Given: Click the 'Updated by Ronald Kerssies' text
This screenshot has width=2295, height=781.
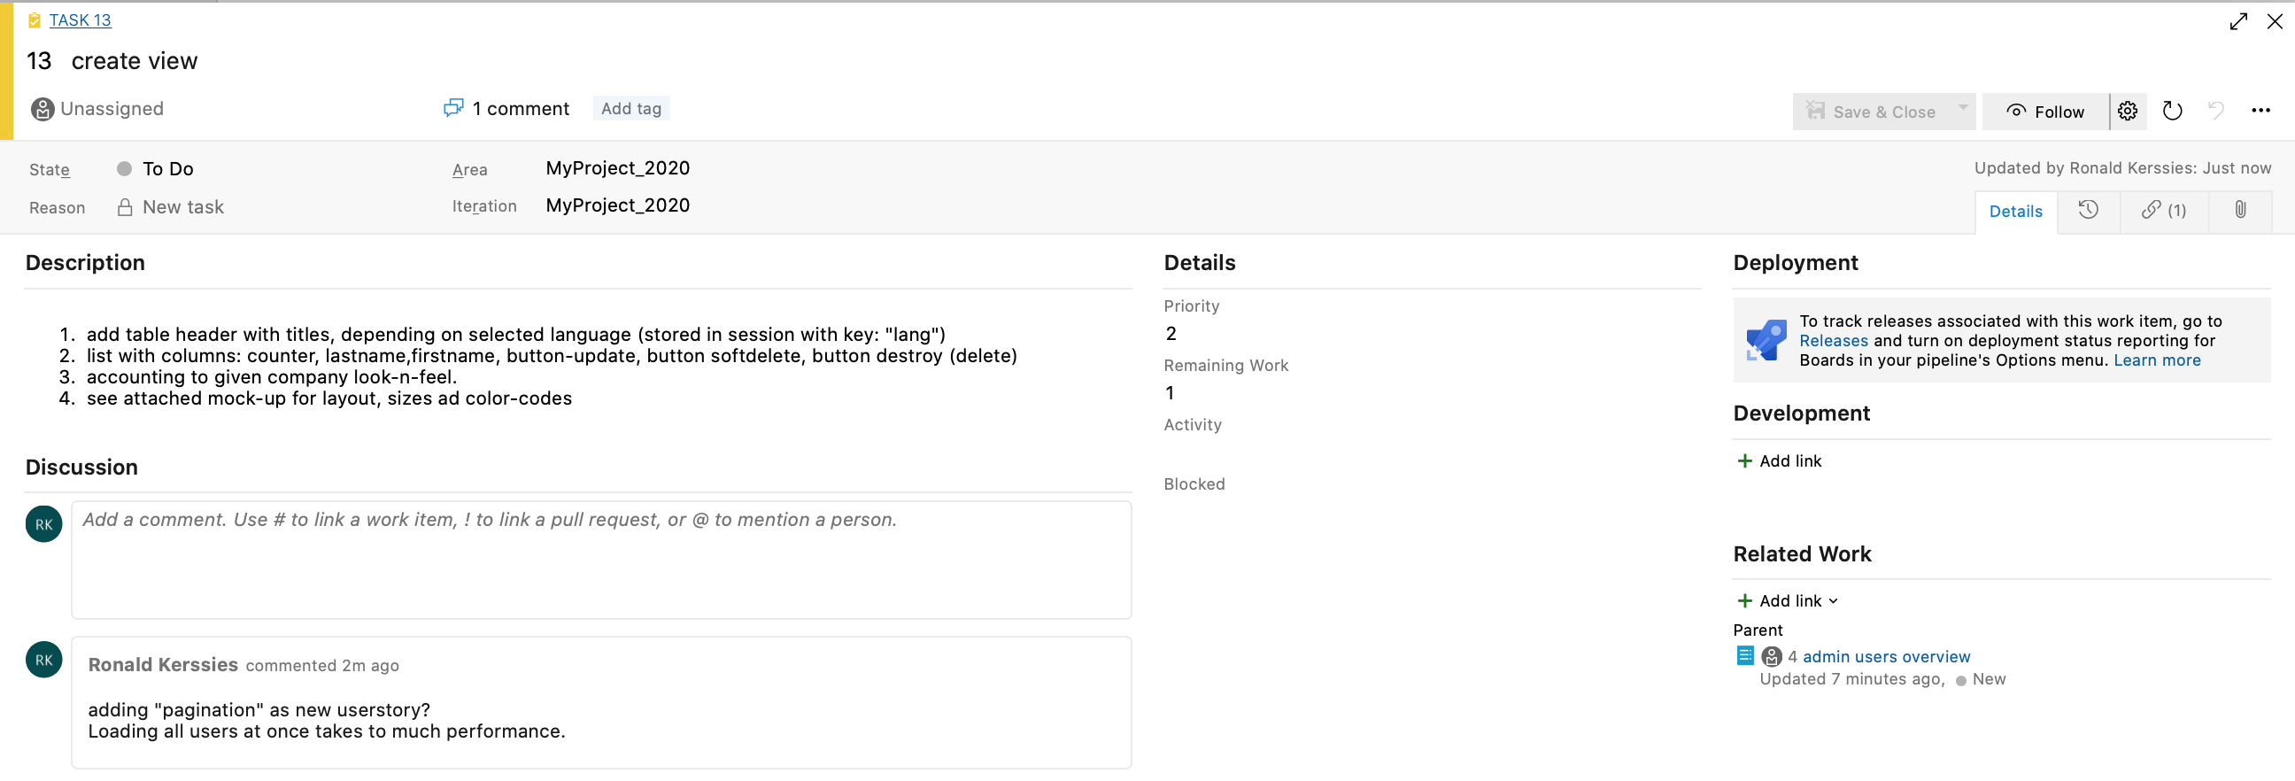Looking at the screenshot, I should point(2122,167).
